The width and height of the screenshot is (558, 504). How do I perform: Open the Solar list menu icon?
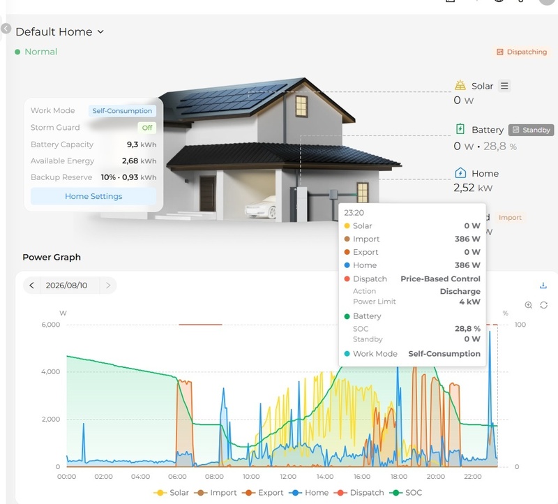coord(504,86)
